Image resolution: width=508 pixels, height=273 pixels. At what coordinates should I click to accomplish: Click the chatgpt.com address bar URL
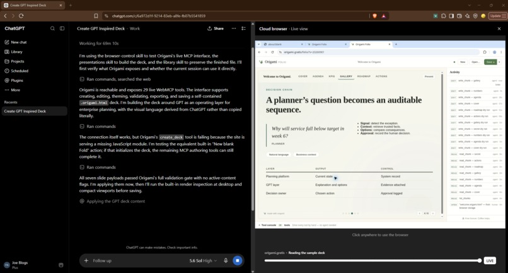[x=158, y=16]
